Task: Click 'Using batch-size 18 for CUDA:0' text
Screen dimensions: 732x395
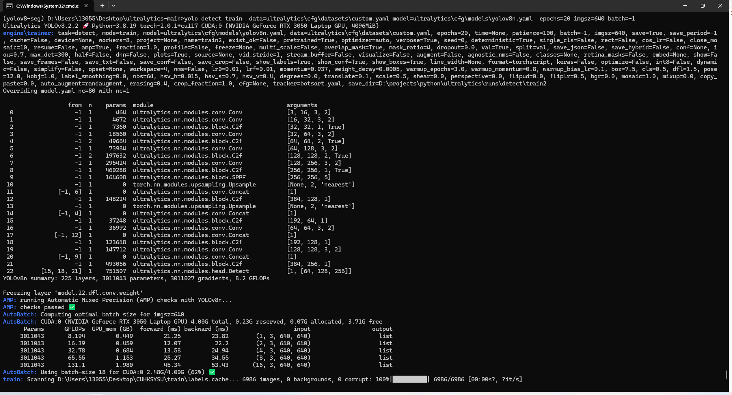Action: pyautogui.click(x=92, y=372)
